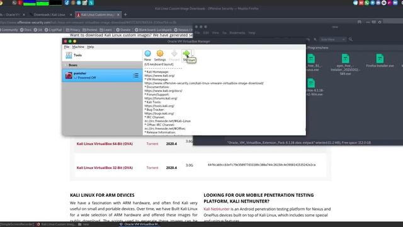
Task: Open a new Firefox tab
Action: pos(125,15)
